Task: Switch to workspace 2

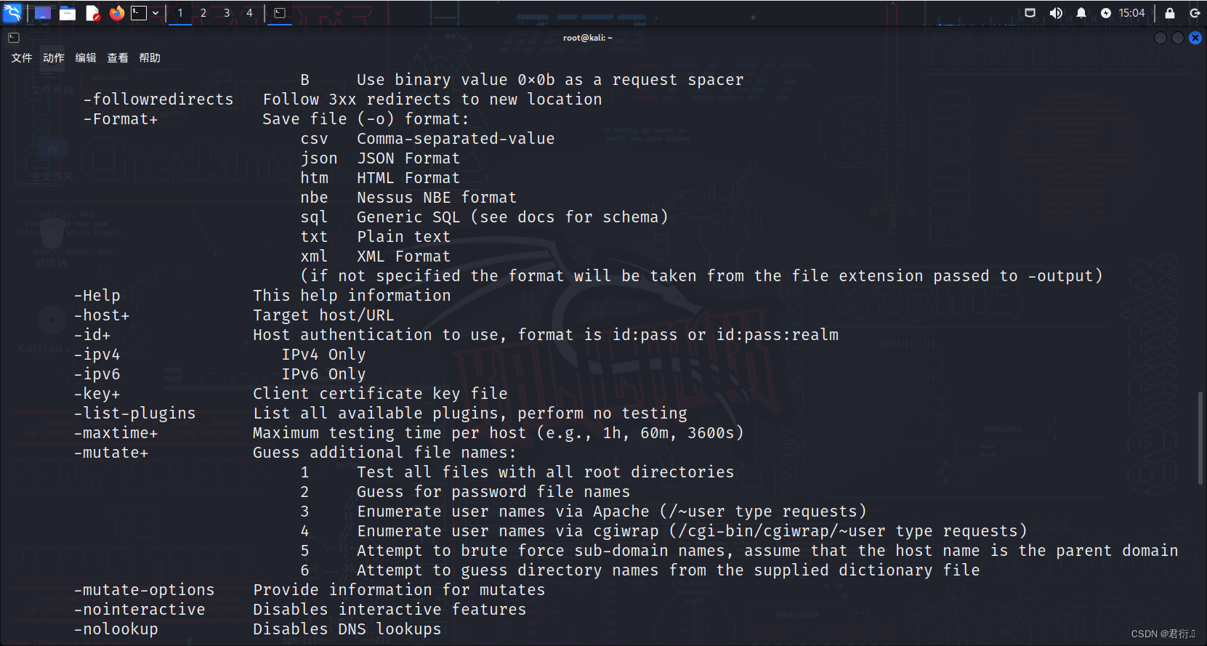Action: click(203, 13)
